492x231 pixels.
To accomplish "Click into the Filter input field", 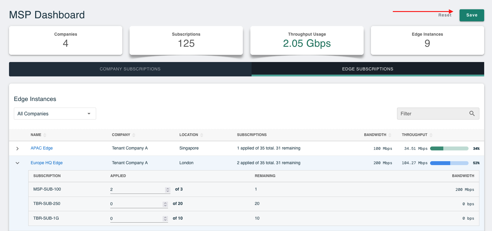I will coord(433,114).
